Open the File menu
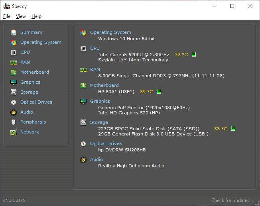The height and width of the screenshot is (206, 260). coord(7,16)
